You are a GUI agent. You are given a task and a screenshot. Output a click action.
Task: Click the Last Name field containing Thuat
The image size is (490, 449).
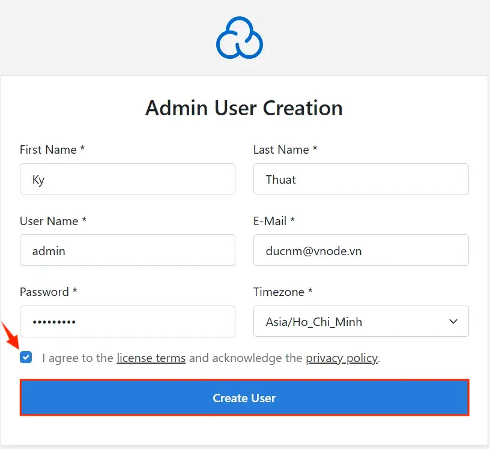pos(360,179)
